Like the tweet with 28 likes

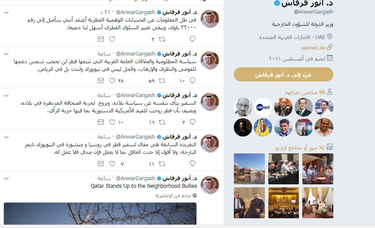tap(112, 81)
